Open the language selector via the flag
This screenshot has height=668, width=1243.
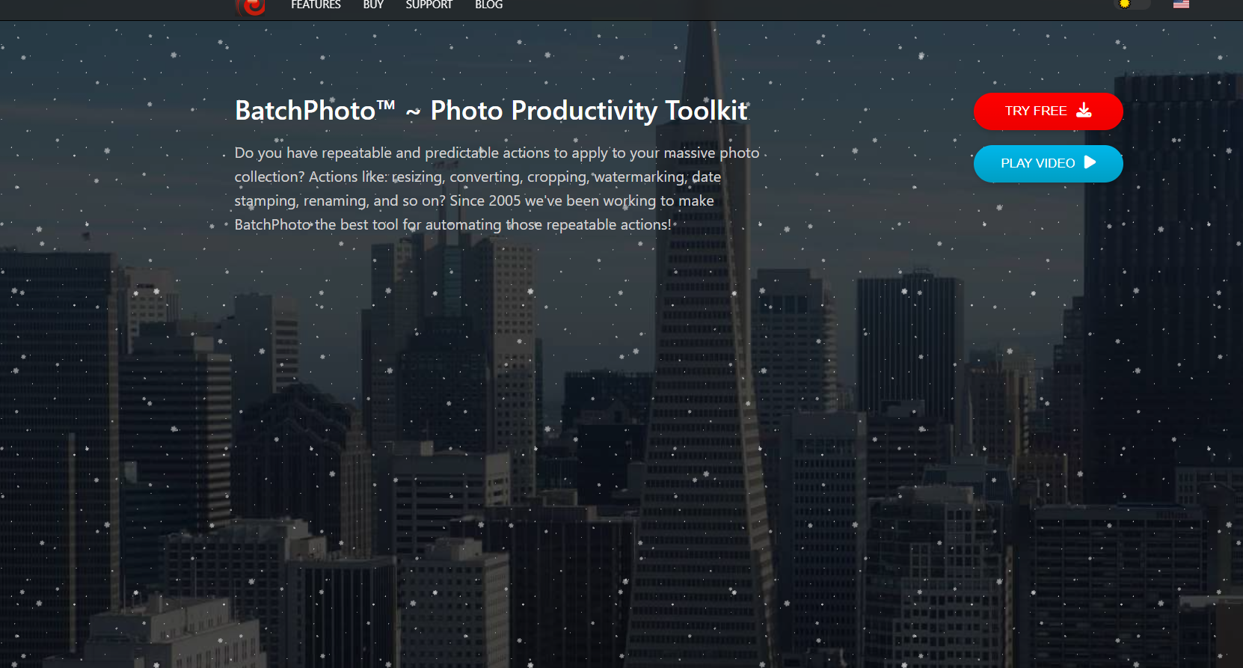tap(1181, 4)
